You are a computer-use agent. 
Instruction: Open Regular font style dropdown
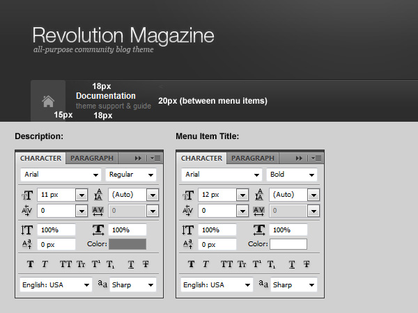[131, 175]
